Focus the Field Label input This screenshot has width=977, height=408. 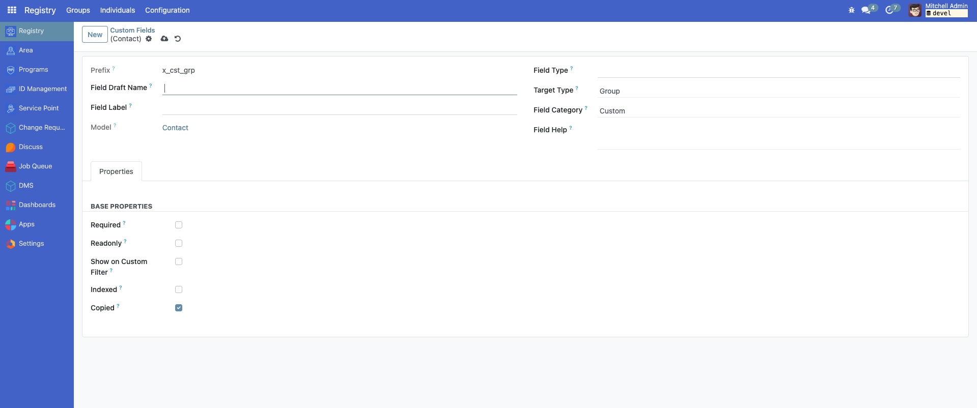(x=340, y=108)
